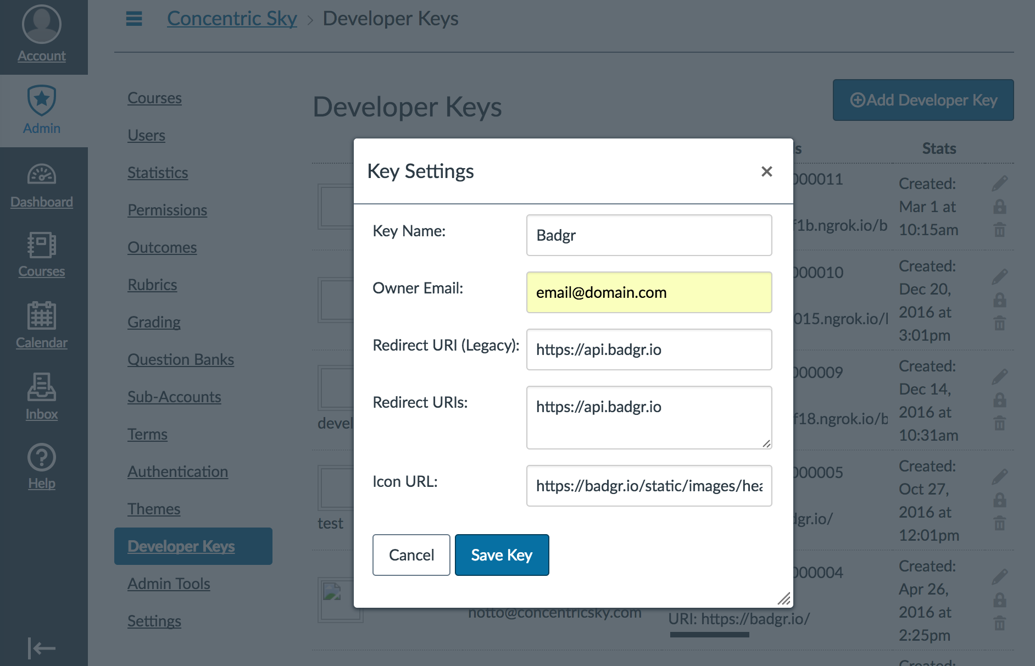The image size is (1035, 666).
Task: Open Authentication in the admin sidebar
Action: (x=177, y=471)
